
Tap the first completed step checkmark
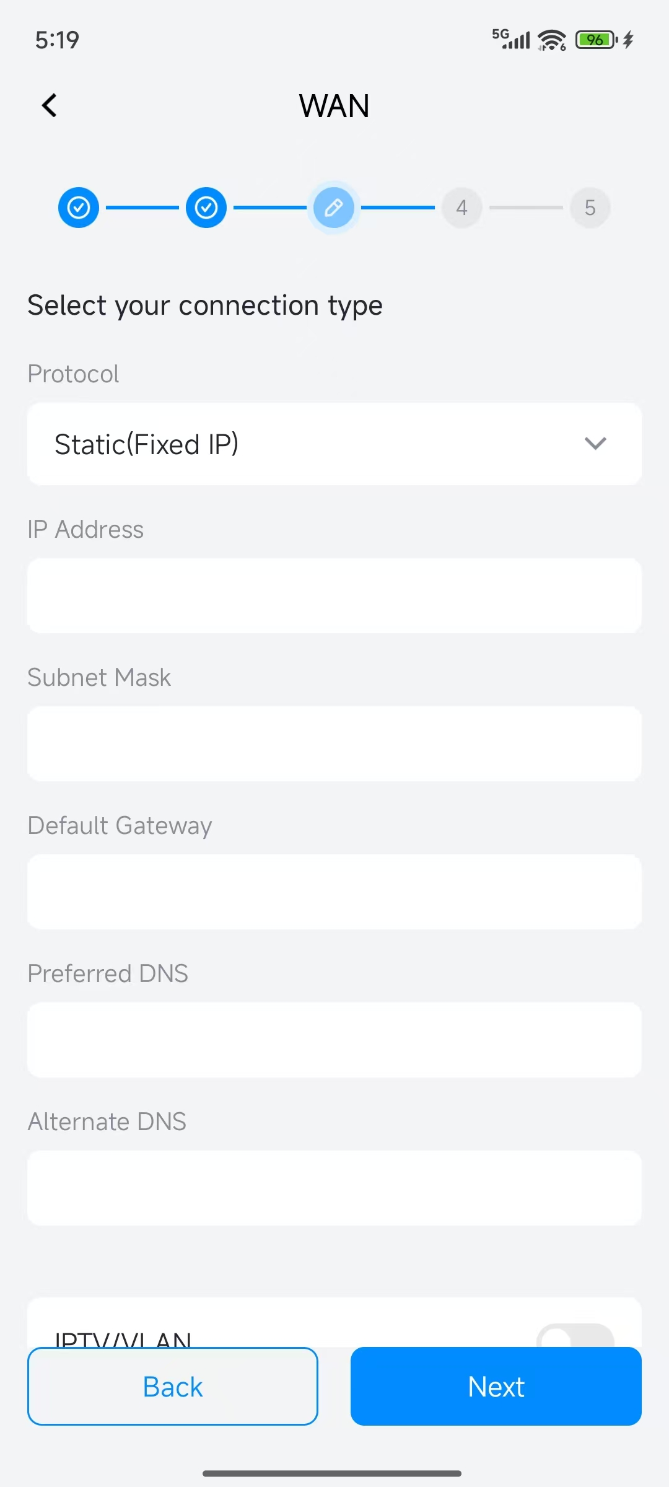pyautogui.click(x=79, y=208)
